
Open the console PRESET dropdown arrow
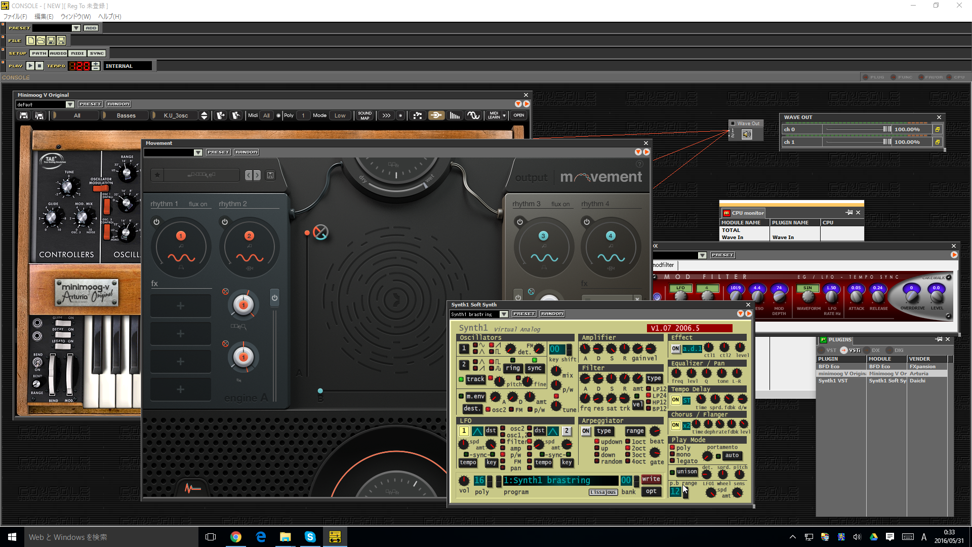(75, 28)
